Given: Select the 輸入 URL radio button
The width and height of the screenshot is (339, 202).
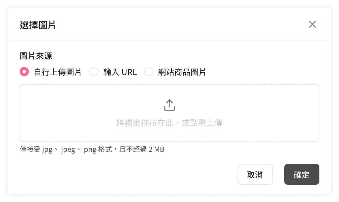Looking at the screenshot, I should (x=94, y=72).
